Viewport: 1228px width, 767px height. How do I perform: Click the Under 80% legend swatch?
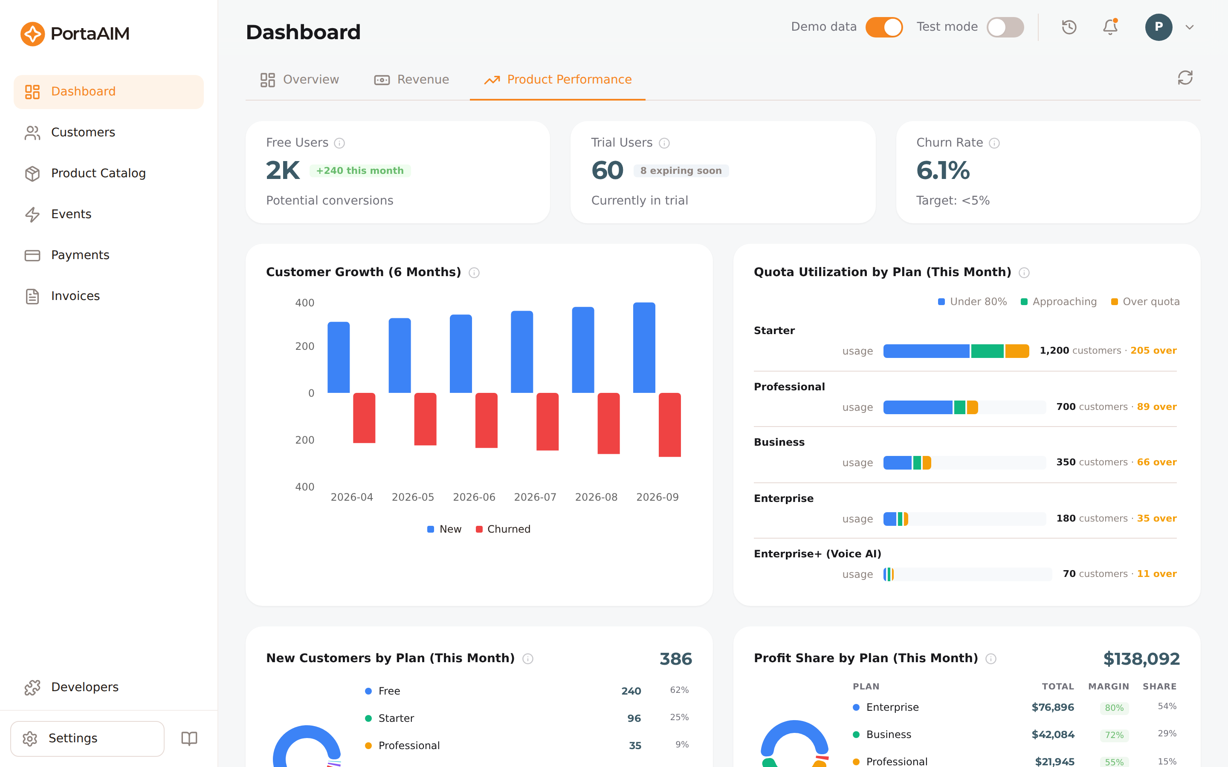pyautogui.click(x=941, y=302)
